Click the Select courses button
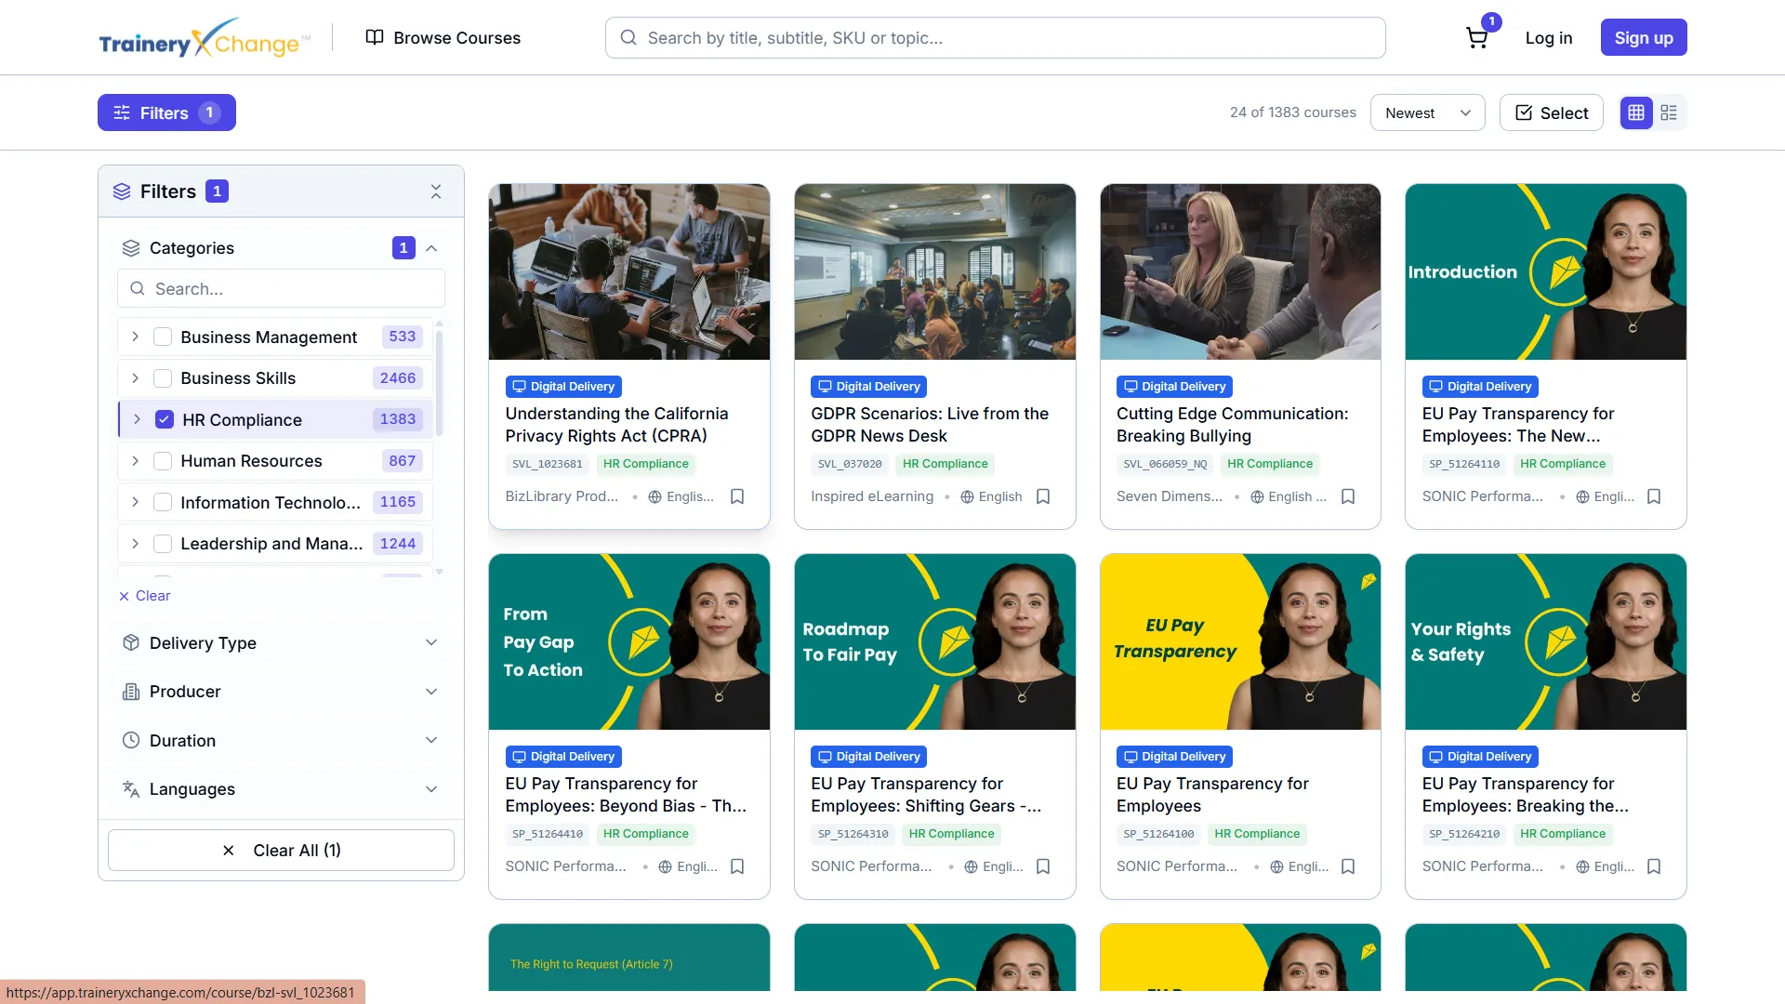The height and width of the screenshot is (1004, 1785). click(x=1552, y=112)
